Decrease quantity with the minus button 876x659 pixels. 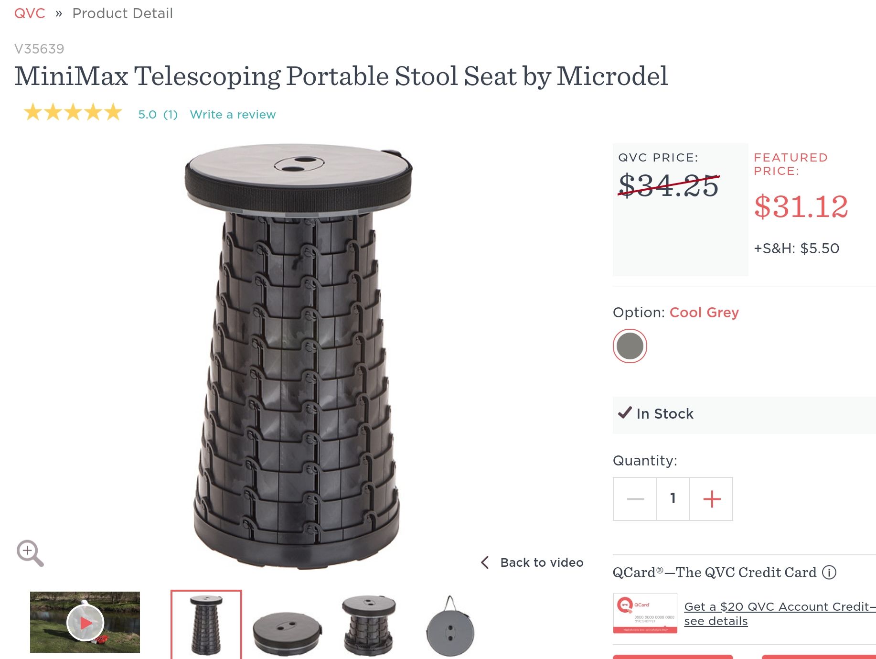pos(635,499)
